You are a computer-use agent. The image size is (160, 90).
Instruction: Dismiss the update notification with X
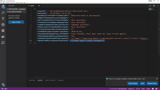click(157, 79)
